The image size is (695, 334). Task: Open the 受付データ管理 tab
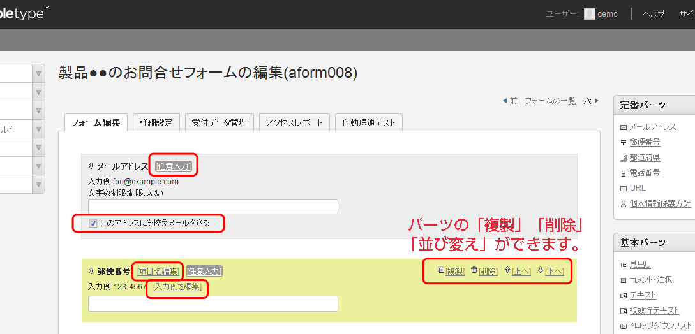click(x=220, y=122)
